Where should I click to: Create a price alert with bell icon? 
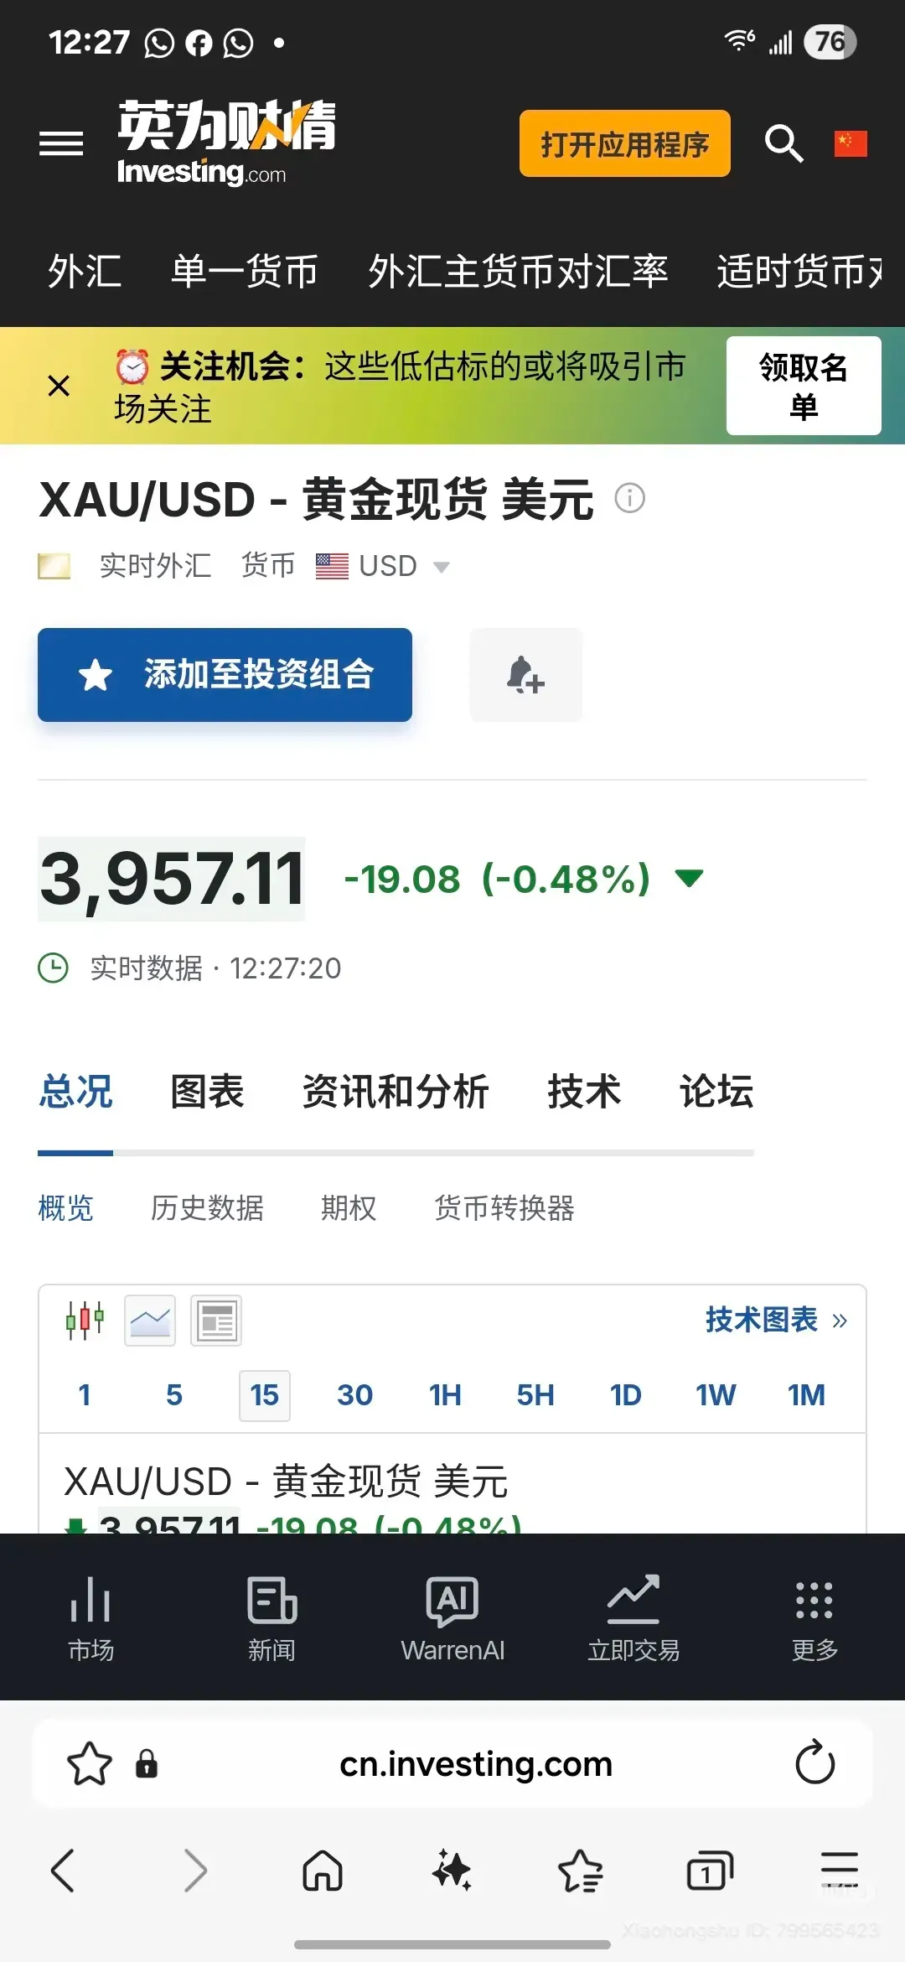click(525, 675)
